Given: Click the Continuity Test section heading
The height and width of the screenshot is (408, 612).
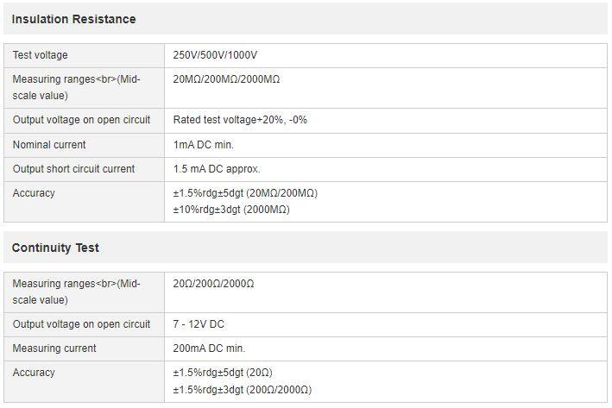Looking at the screenshot, I should click(55, 248).
